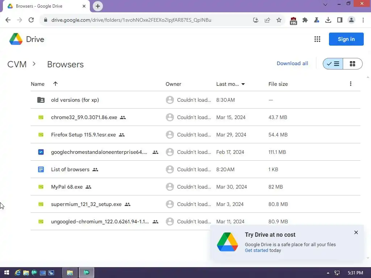This screenshot has width=371, height=278.
Task: Click the File size column header
Action: click(x=278, y=84)
